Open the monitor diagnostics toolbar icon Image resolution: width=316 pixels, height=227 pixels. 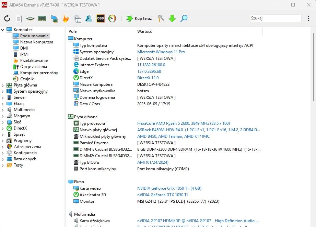pyautogui.click(x=54, y=18)
